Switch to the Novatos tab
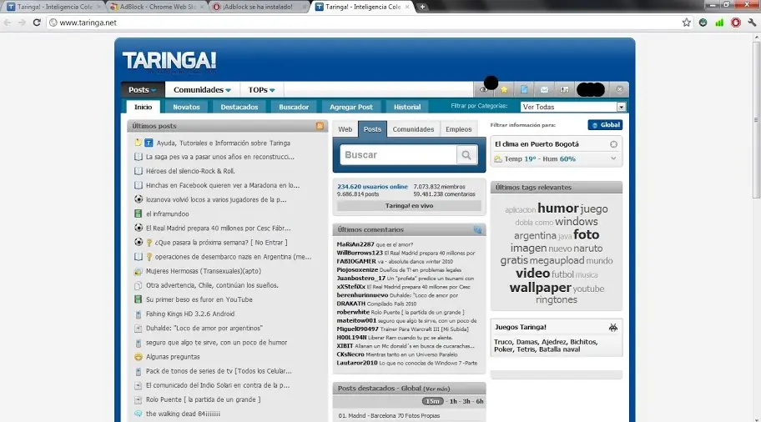Viewport: 761px width, 422px height. pyautogui.click(x=186, y=108)
